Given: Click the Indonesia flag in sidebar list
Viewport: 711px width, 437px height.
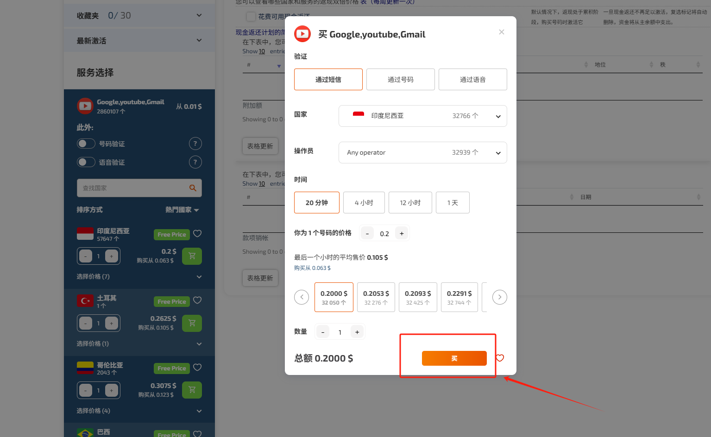Looking at the screenshot, I should 85,234.
